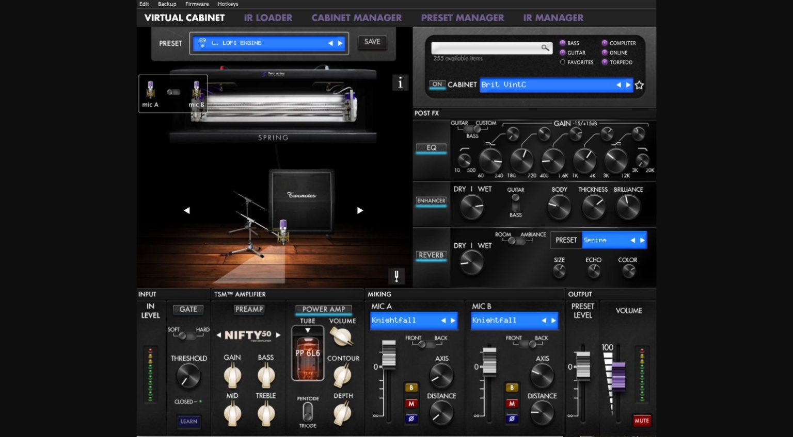Select the EQ post effect panel
The height and width of the screenshot is (437, 793).
[x=431, y=148]
